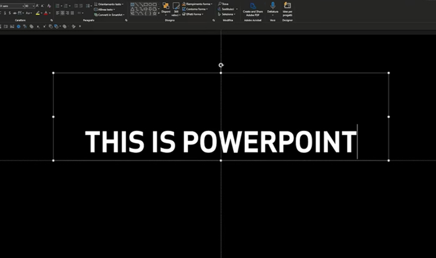436x258 pixels.
Task: Open the Riempimento forma menu
Action: click(197, 4)
